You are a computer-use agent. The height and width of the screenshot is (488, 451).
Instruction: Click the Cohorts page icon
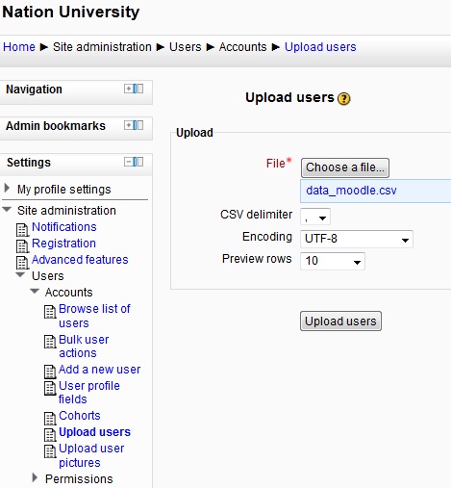50,419
